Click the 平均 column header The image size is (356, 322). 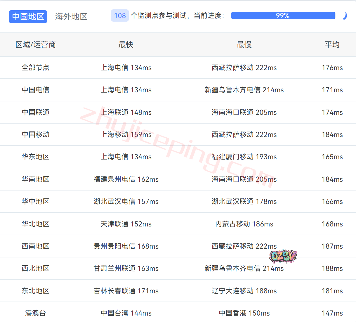[x=332, y=45]
